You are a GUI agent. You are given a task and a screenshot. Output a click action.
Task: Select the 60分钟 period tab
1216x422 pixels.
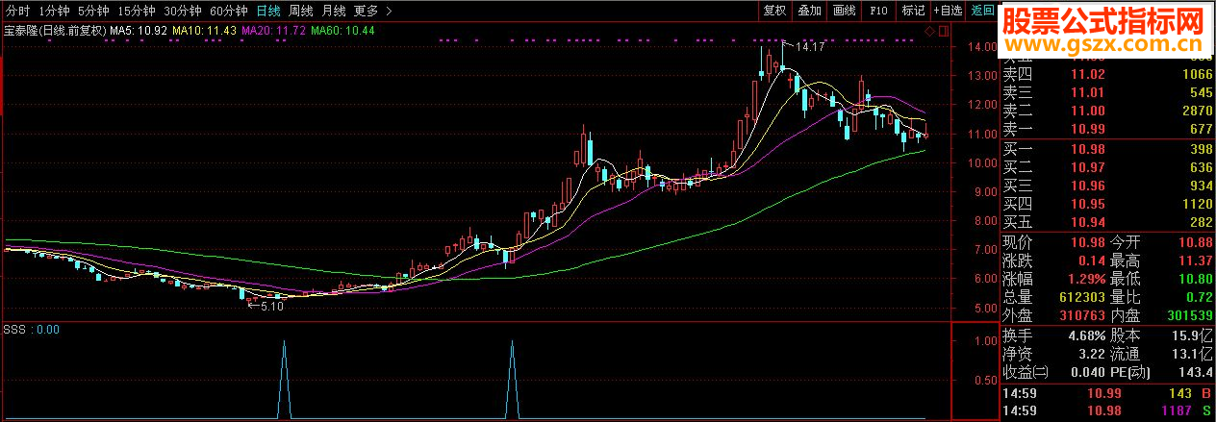(228, 11)
